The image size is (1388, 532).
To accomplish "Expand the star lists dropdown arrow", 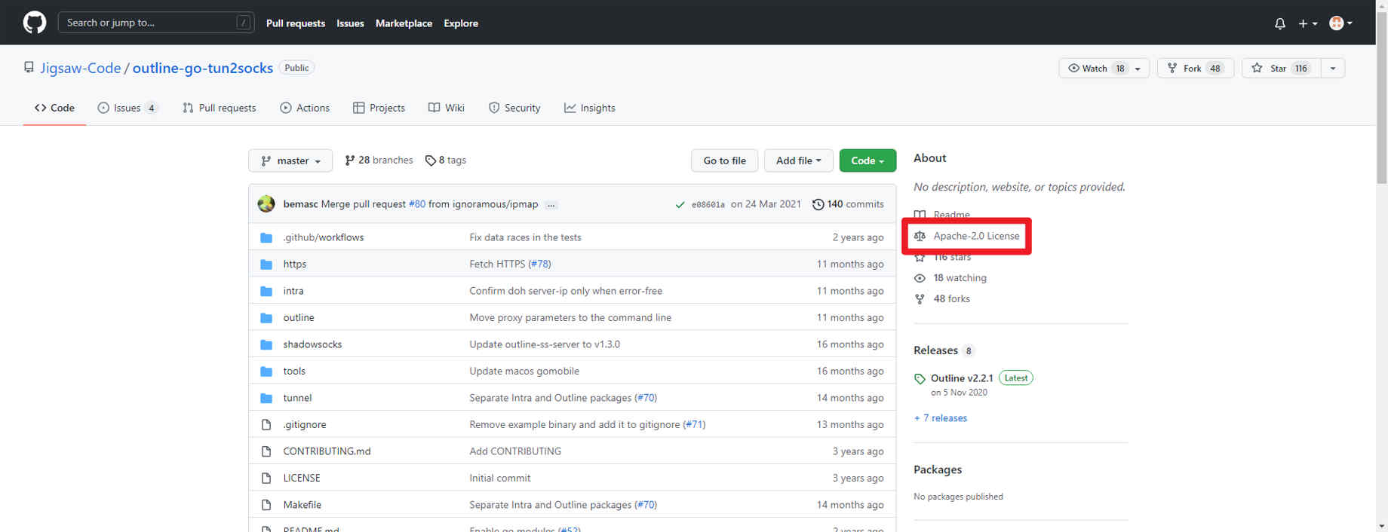I will coord(1333,68).
